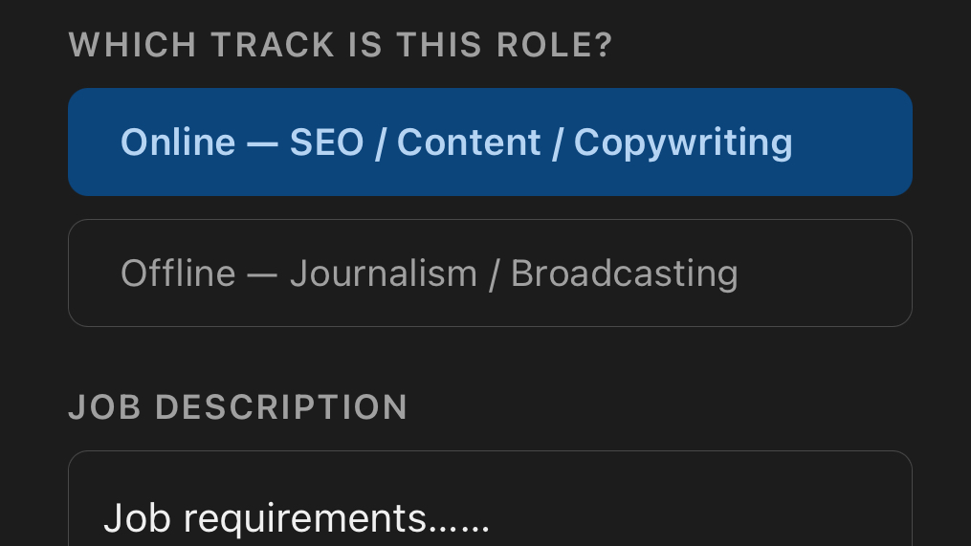Place cursor on the Job requirements placeholder text

pyautogui.click(x=297, y=519)
